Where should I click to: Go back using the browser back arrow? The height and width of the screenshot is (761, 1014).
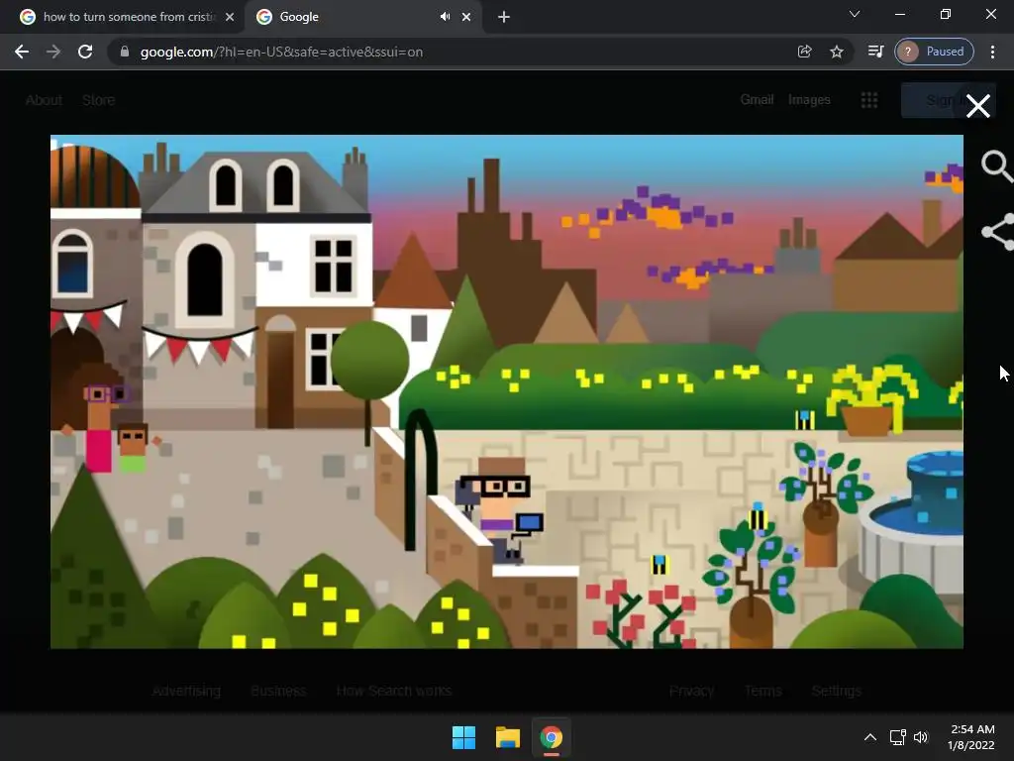pyautogui.click(x=22, y=52)
